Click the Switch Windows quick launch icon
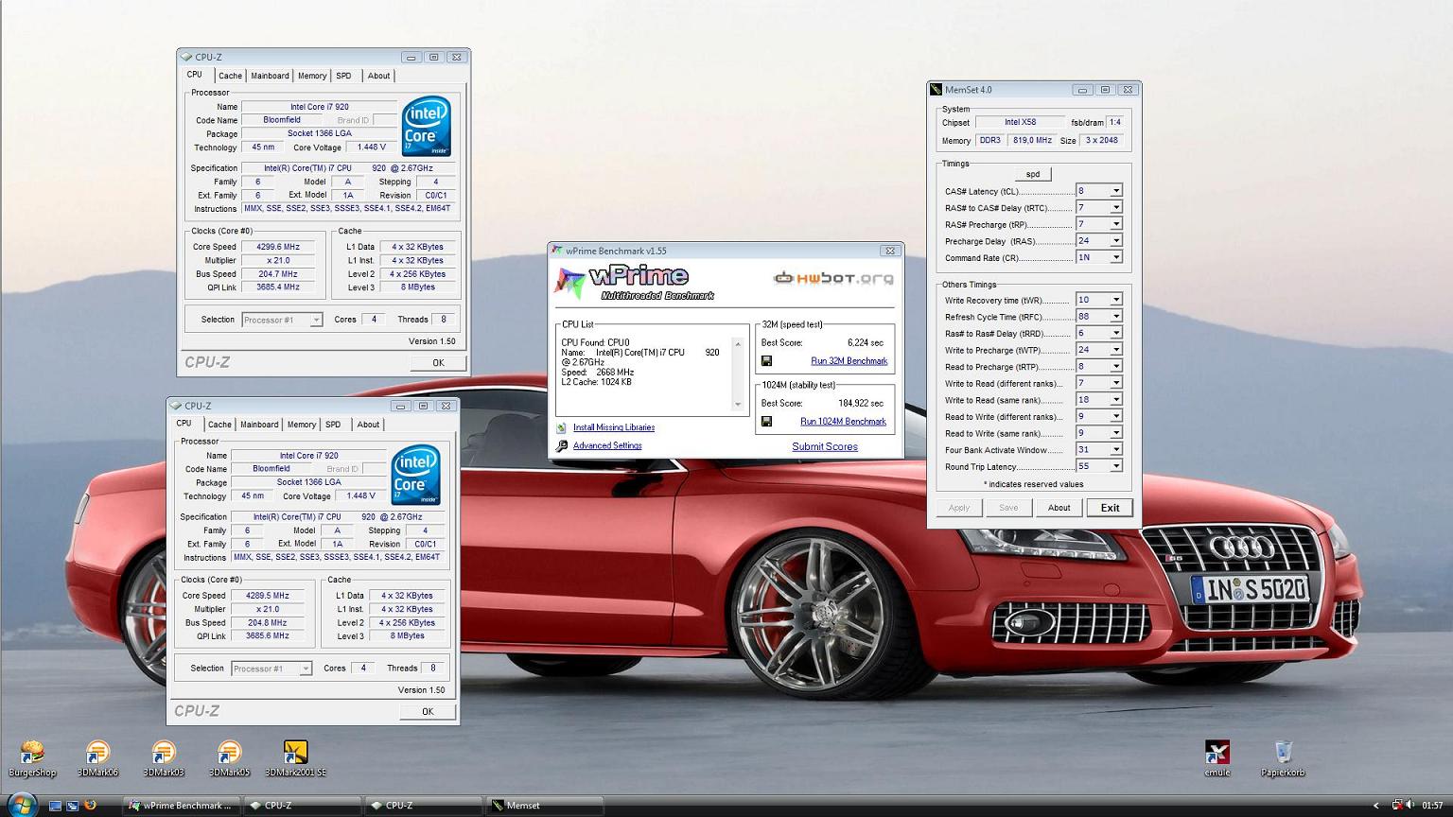The image size is (1453, 817). tap(72, 806)
